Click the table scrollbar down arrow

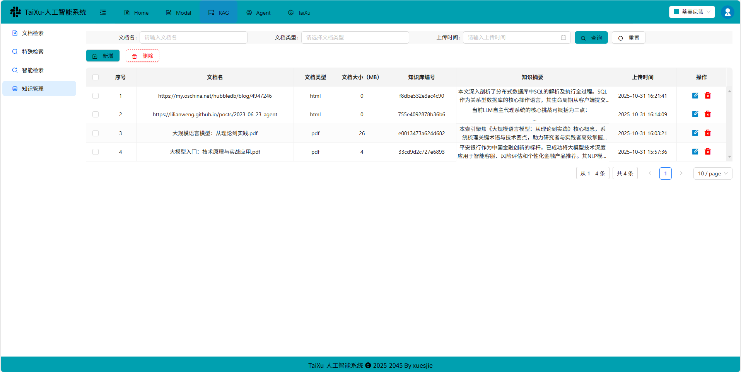[729, 156]
